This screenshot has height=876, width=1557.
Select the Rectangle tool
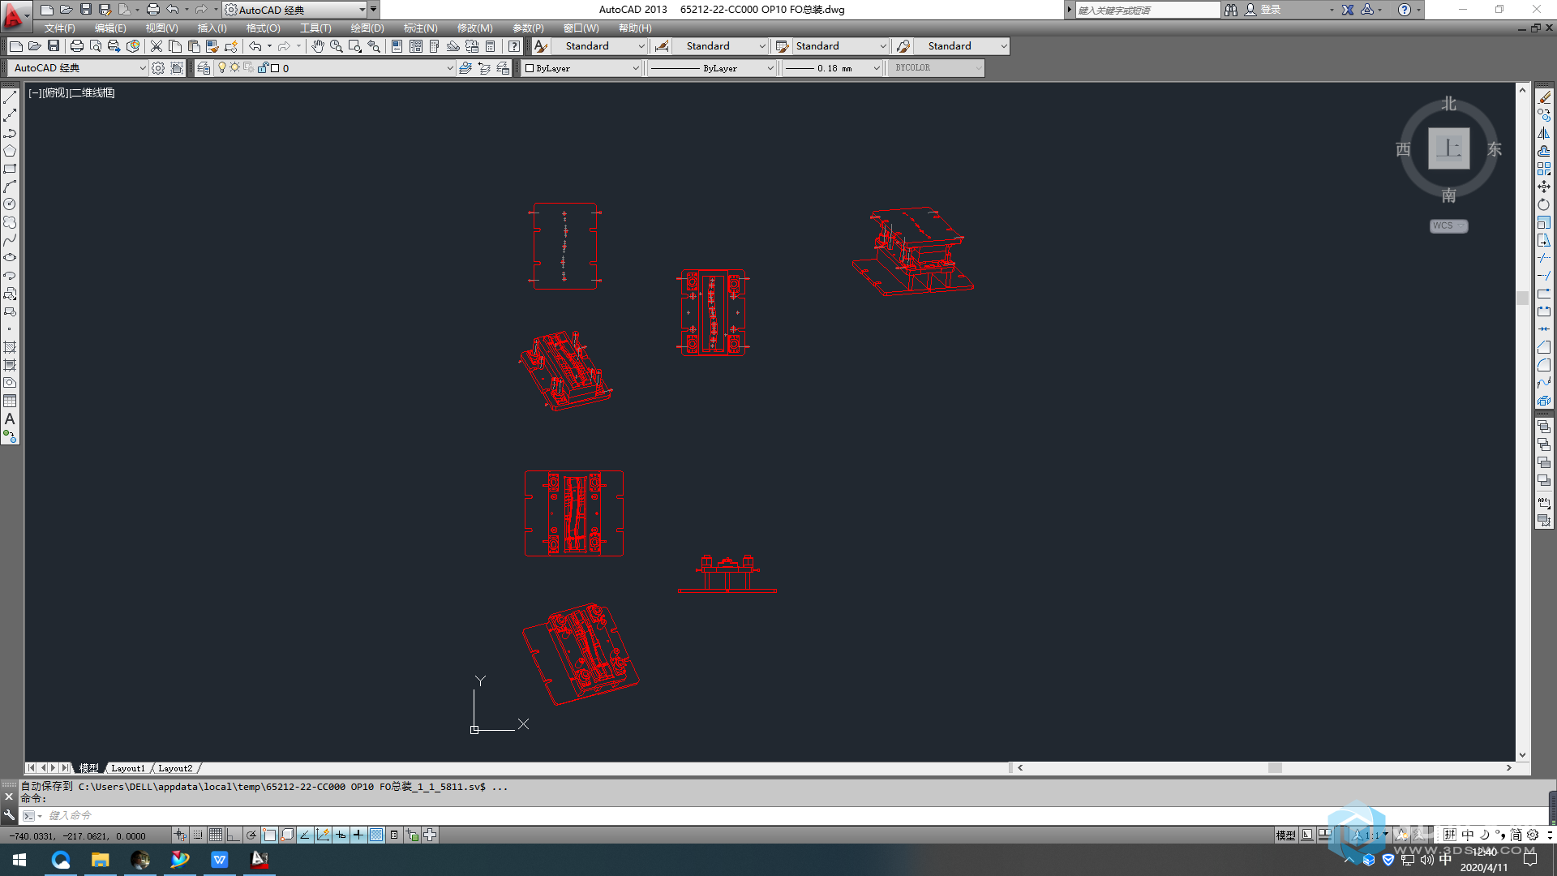click(x=10, y=169)
